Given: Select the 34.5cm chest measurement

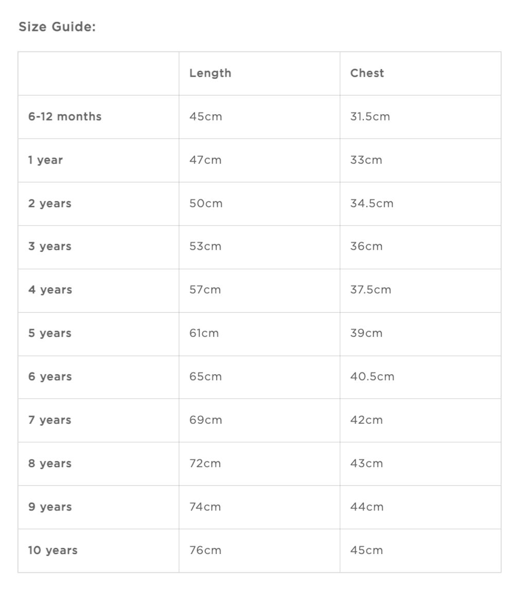Looking at the screenshot, I should click(372, 203).
